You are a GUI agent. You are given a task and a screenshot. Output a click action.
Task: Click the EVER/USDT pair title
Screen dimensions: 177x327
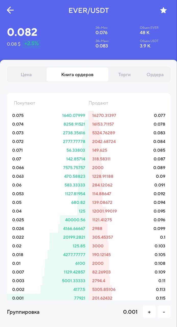click(89, 10)
